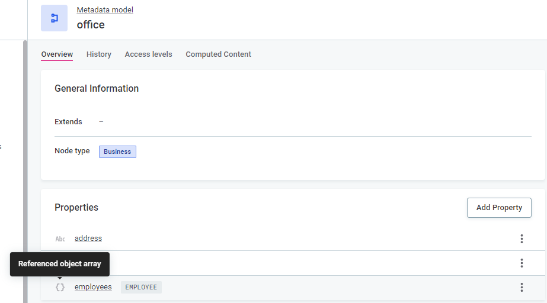Viewport: 547px width, 303px height.
Task: Click the left panel vertical scrollbar
Action: [x=25, y=172]
